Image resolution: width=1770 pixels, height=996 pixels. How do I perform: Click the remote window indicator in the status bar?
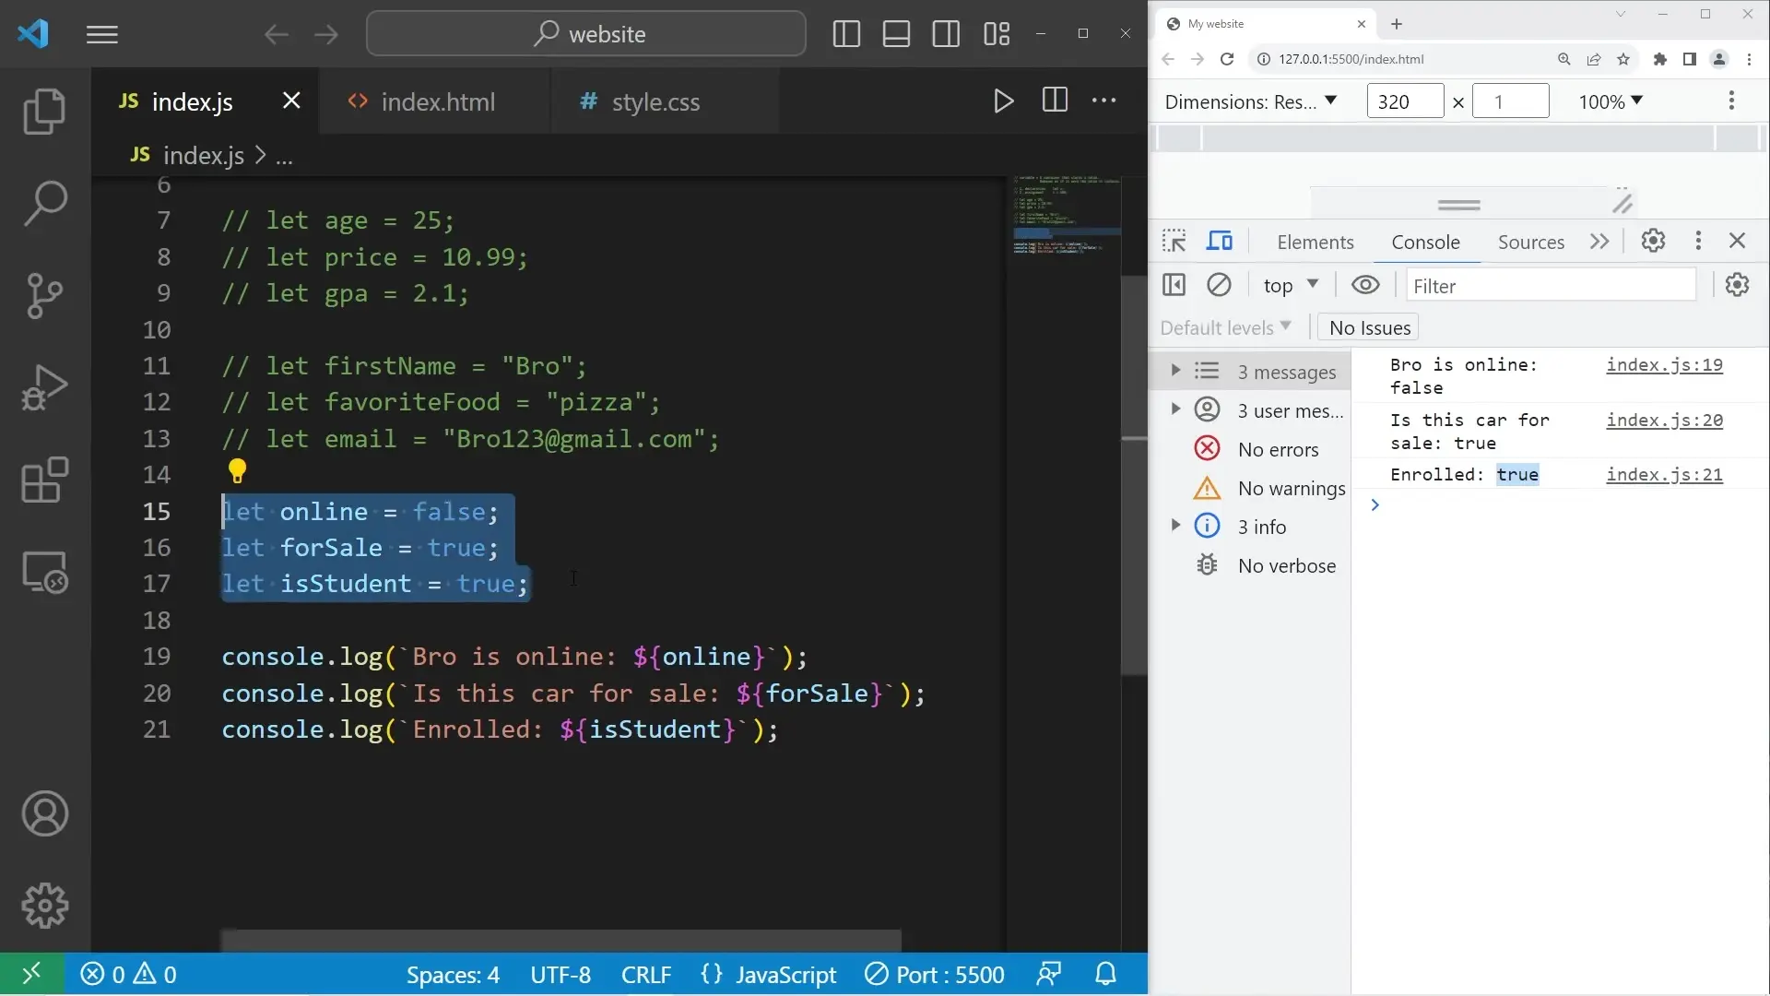click(x=31, y=974)
